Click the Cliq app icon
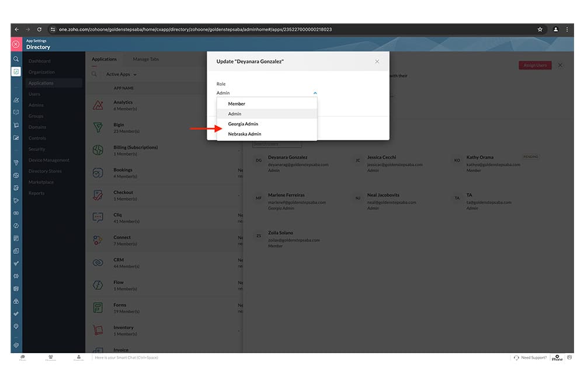 (x=98, y=218)
